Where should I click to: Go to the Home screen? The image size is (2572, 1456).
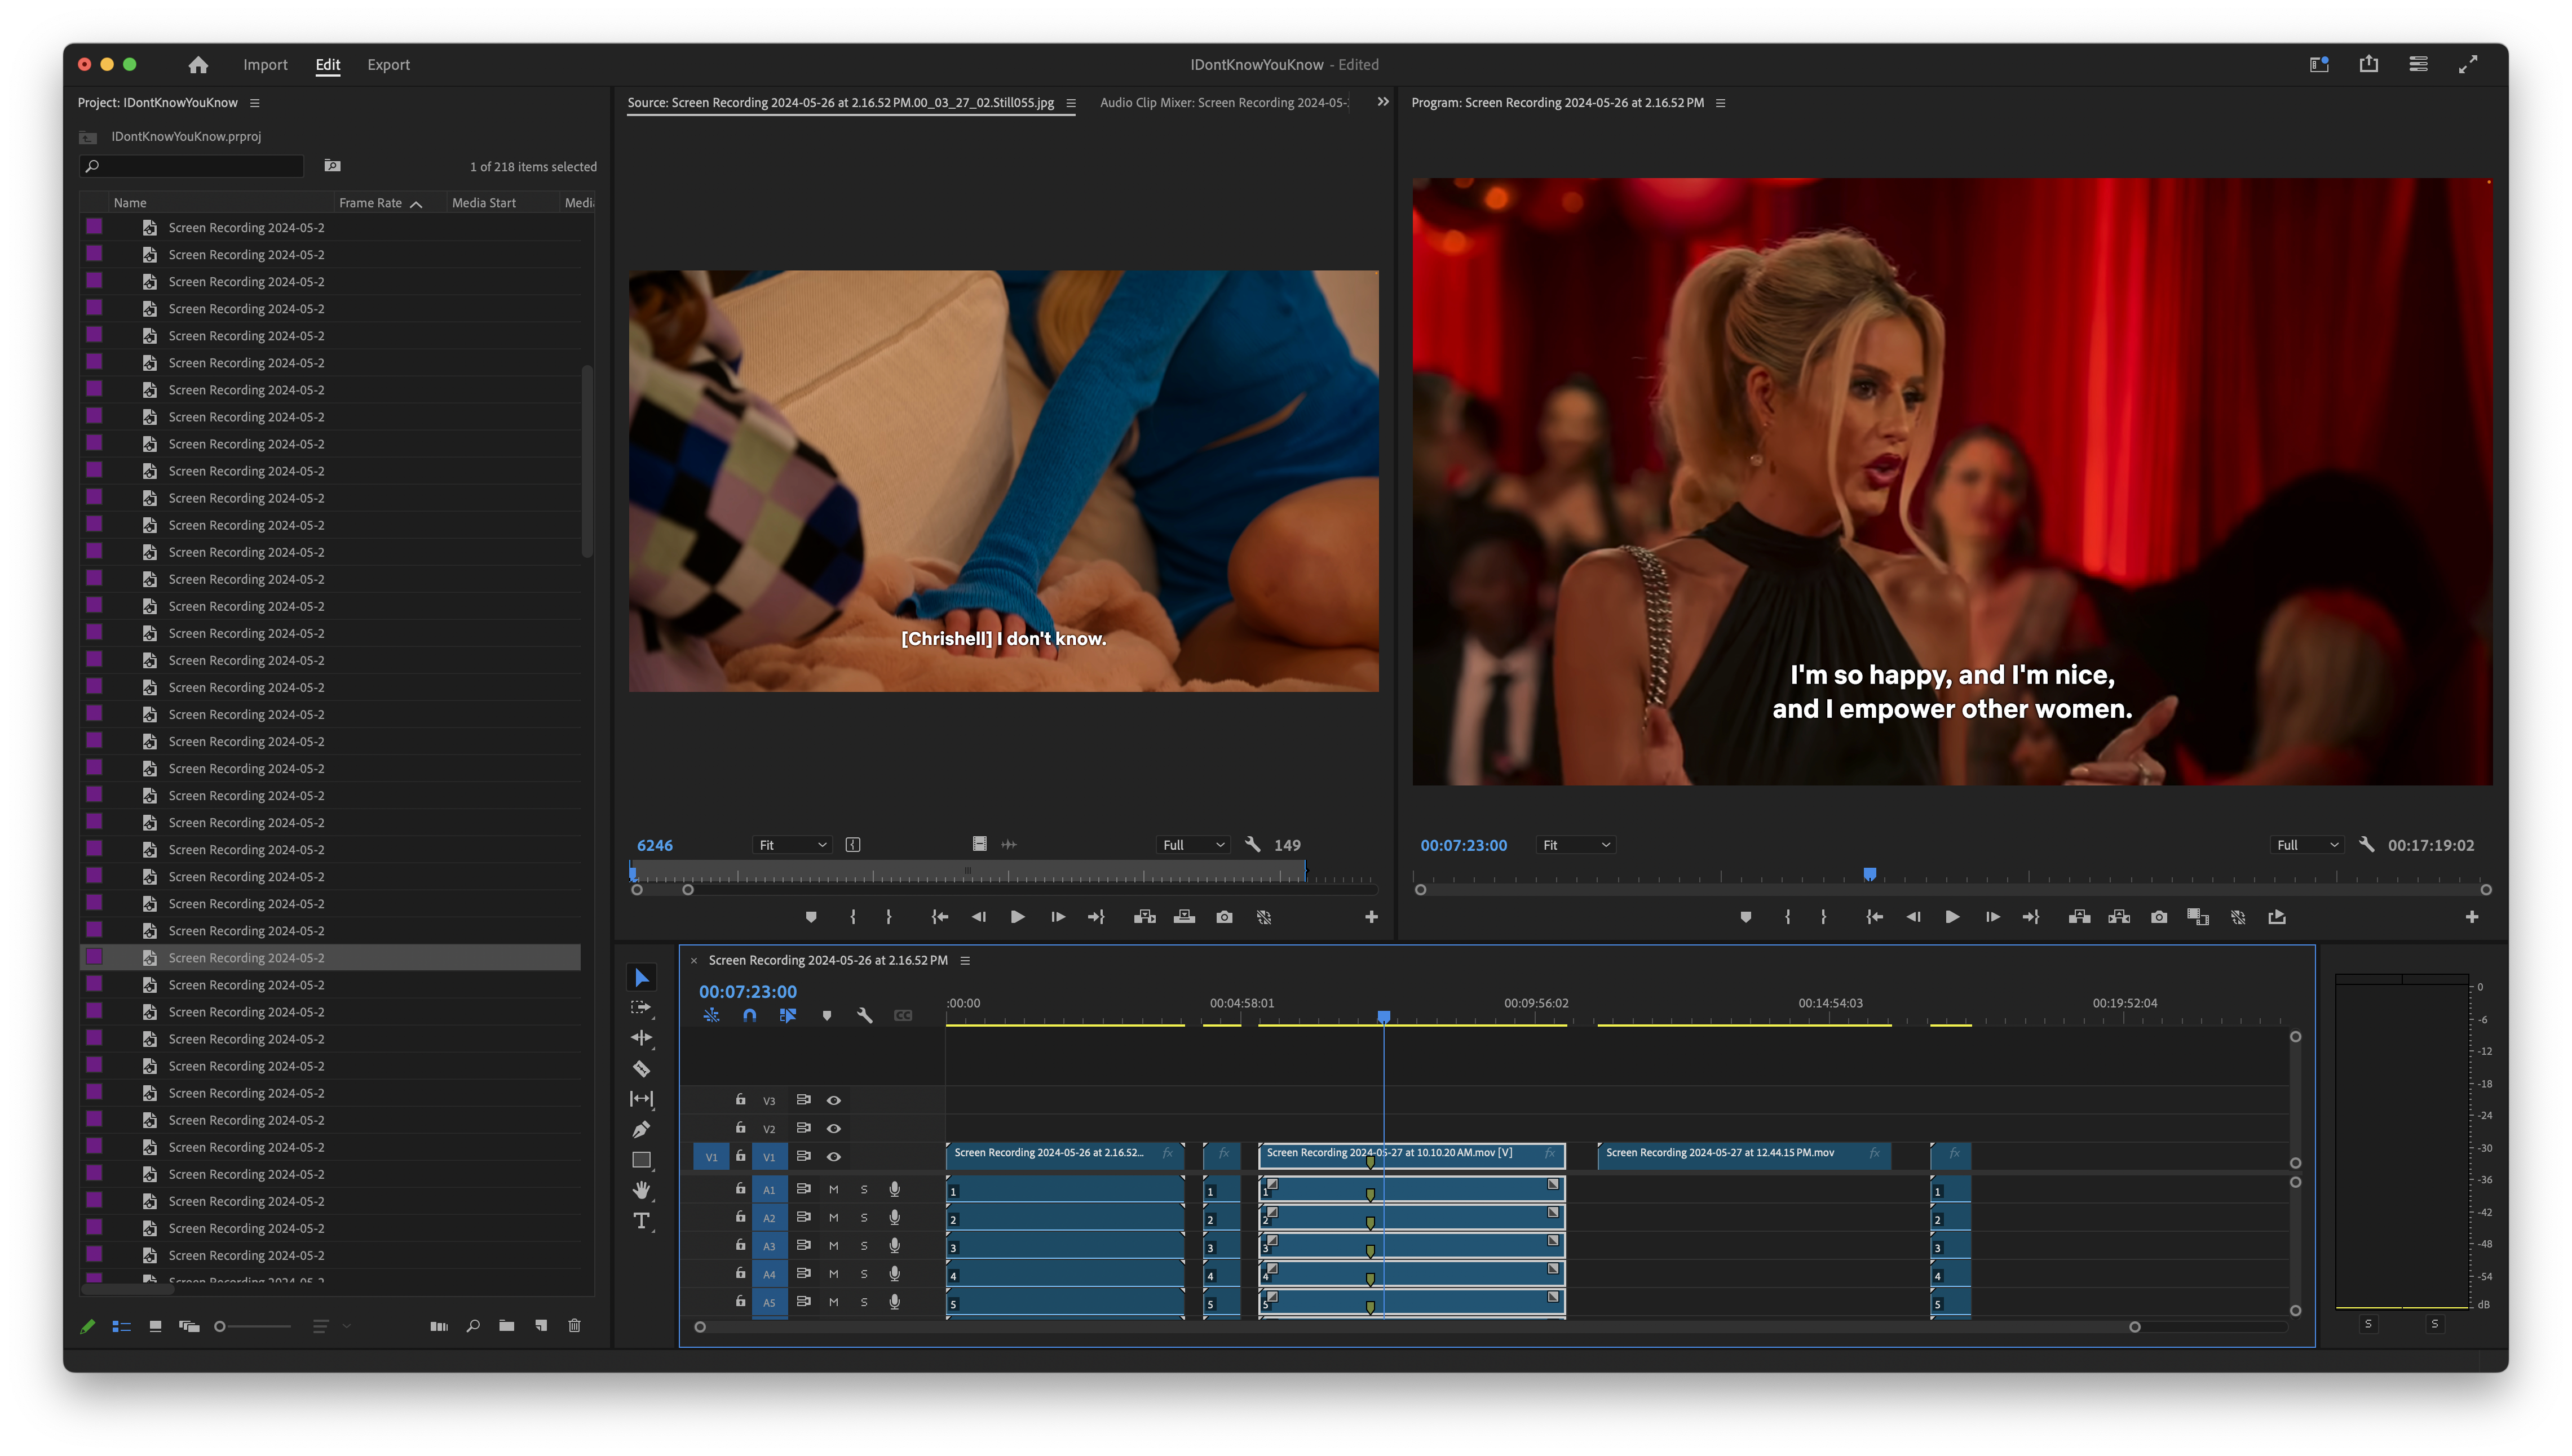pyautogui.click(x=198, y=64)
